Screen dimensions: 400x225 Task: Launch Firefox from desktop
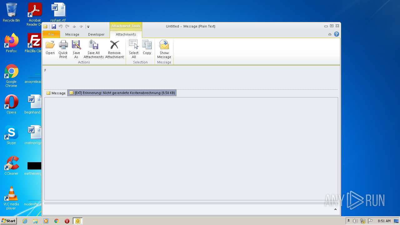pos(11,43)
